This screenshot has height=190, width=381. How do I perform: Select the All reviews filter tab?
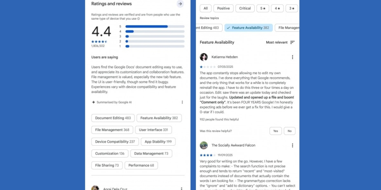point(206,8)
